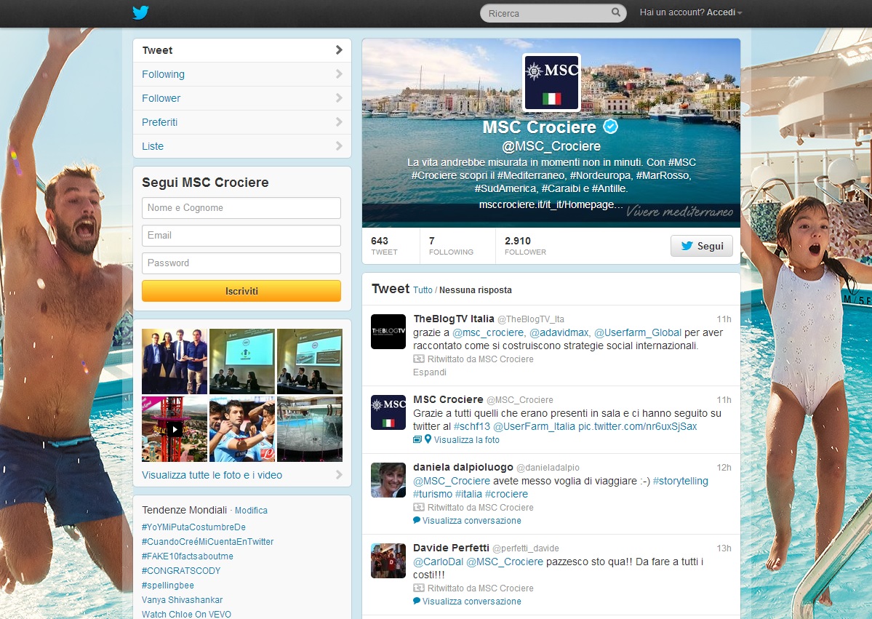
Task: Open the 7 Following count
Action: point(451,246)
